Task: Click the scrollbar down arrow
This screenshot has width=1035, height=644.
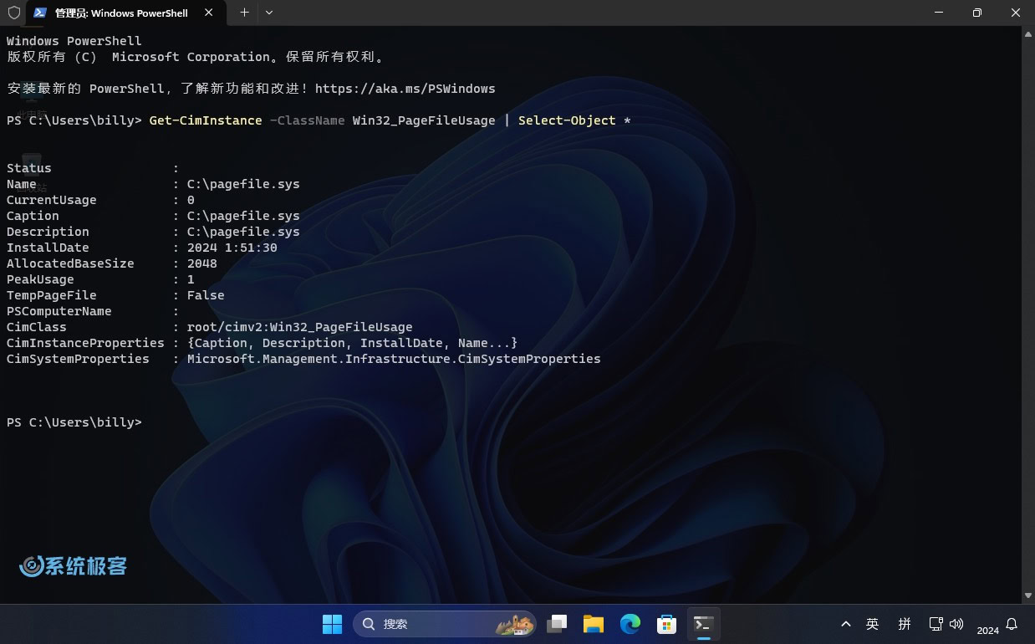Action: (x=1027, y=595)
